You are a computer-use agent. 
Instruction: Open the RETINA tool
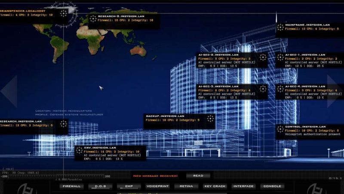point(186,186)
